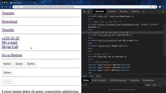Select the Anchor link comment line
Viewport: 166px width, 93px height.
tap(99, 54)
